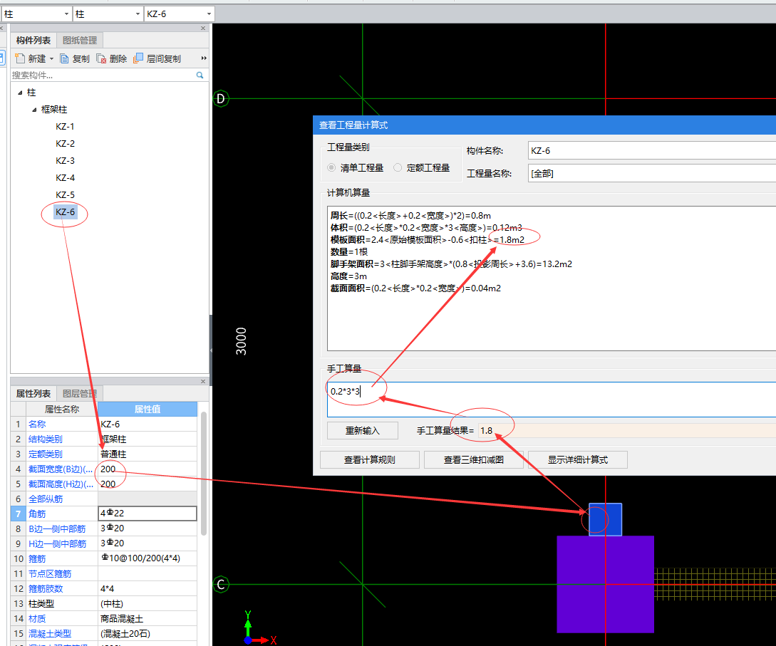Click the 查看三维扣减图 button

pyautogui.click(x=474, y=459)
